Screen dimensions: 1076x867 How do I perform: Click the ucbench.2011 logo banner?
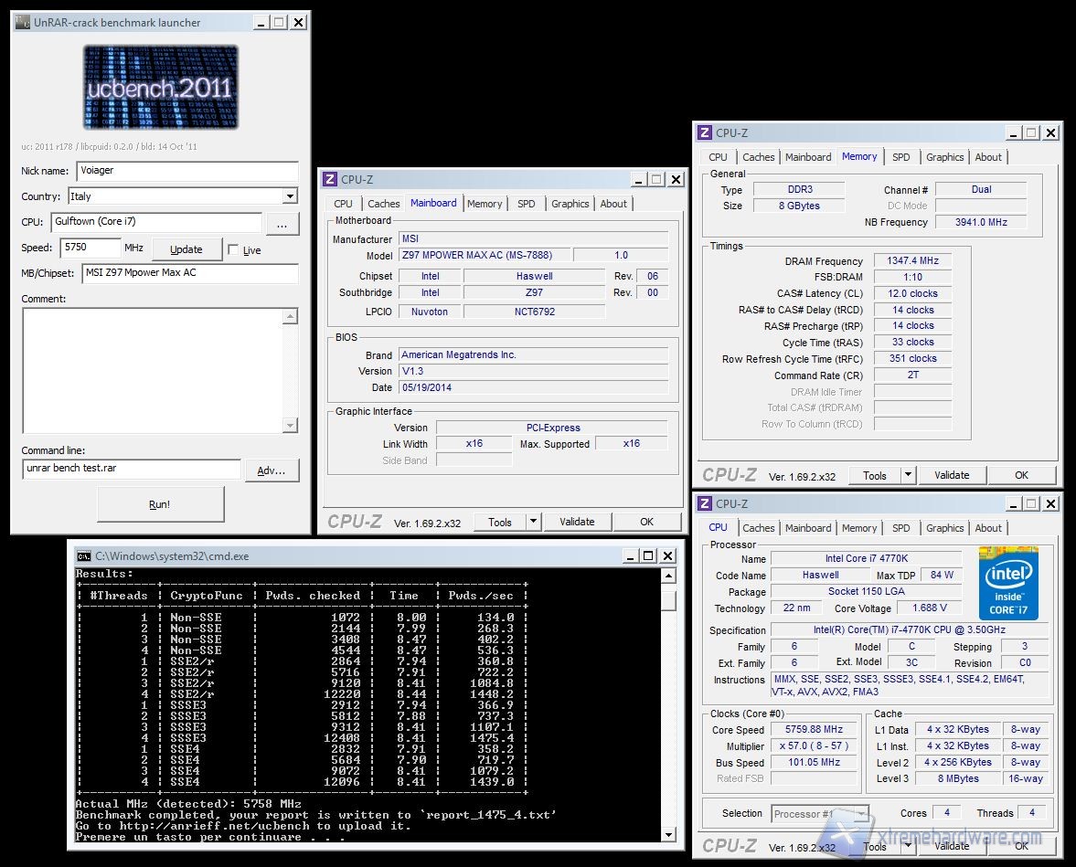click(x=160, y=87)
